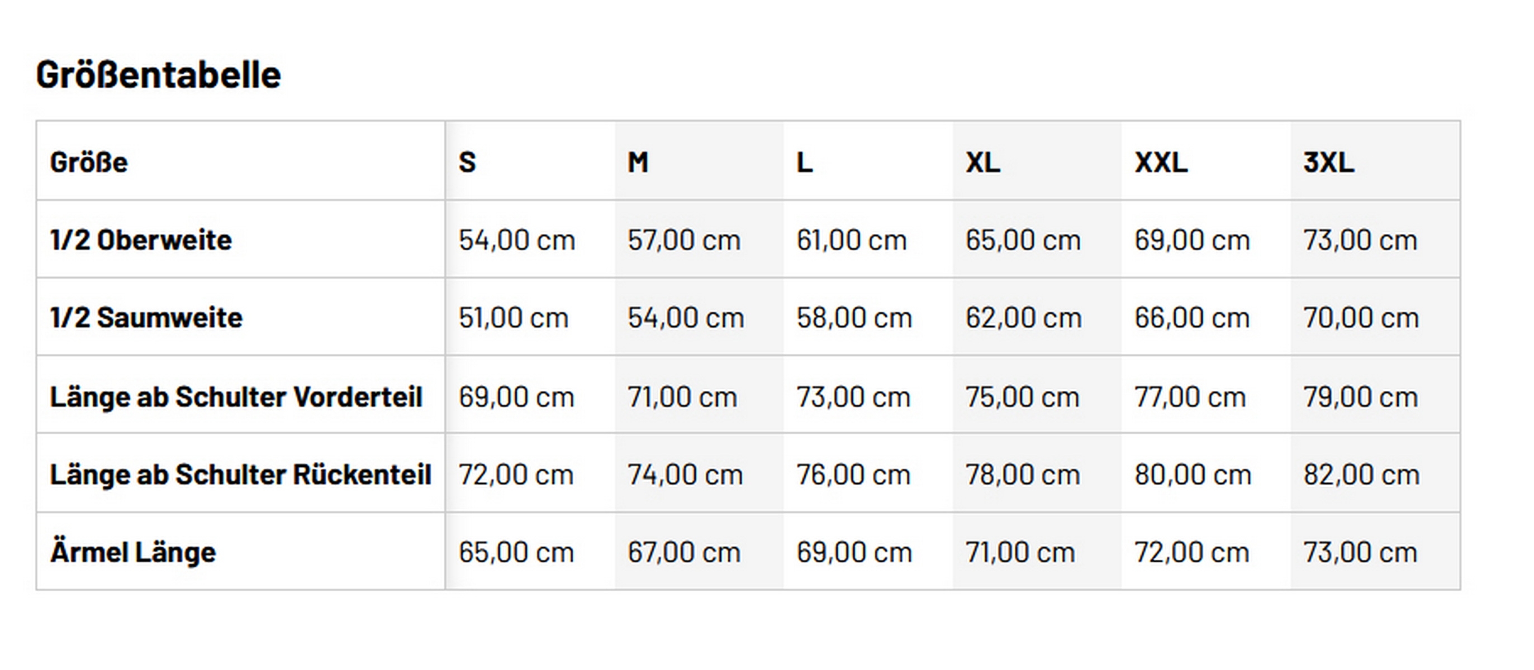Select the 1/2 Oberweite row label

point(141,241)
